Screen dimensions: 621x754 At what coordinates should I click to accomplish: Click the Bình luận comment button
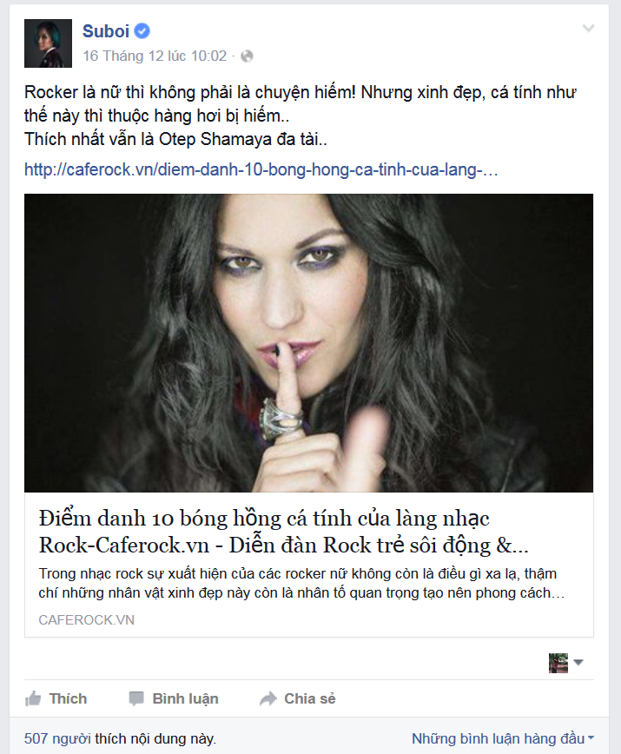coord(174,698)
